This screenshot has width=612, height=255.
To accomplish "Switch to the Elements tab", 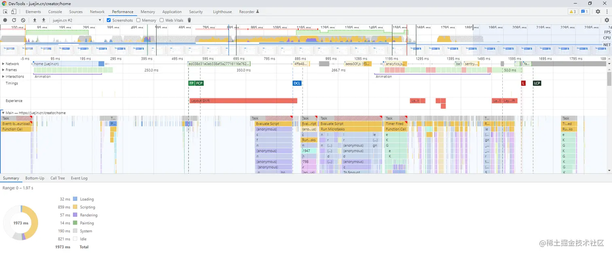I will click(x=33, y=12).
